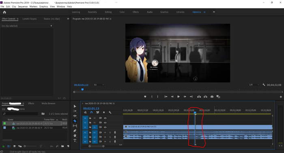Open the File menu
The width and height of the screenshot is (284, 153).
2,6
